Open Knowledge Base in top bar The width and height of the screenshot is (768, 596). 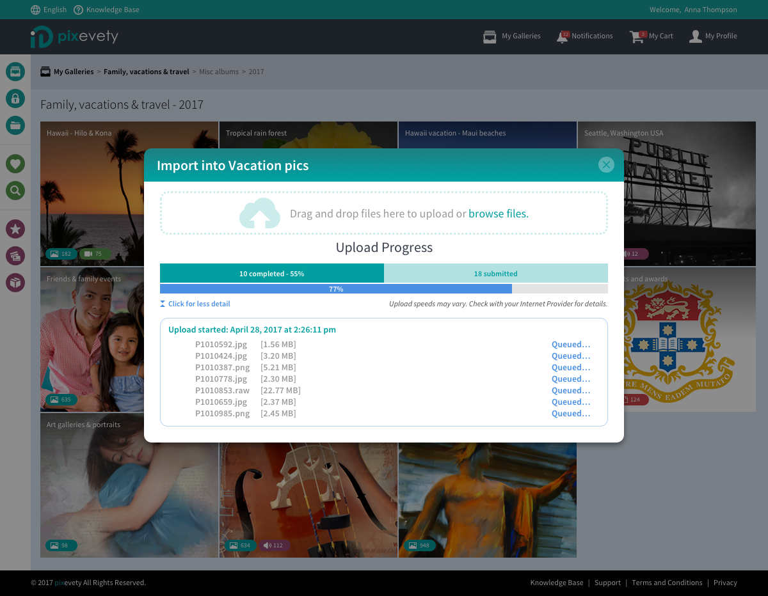113,10
